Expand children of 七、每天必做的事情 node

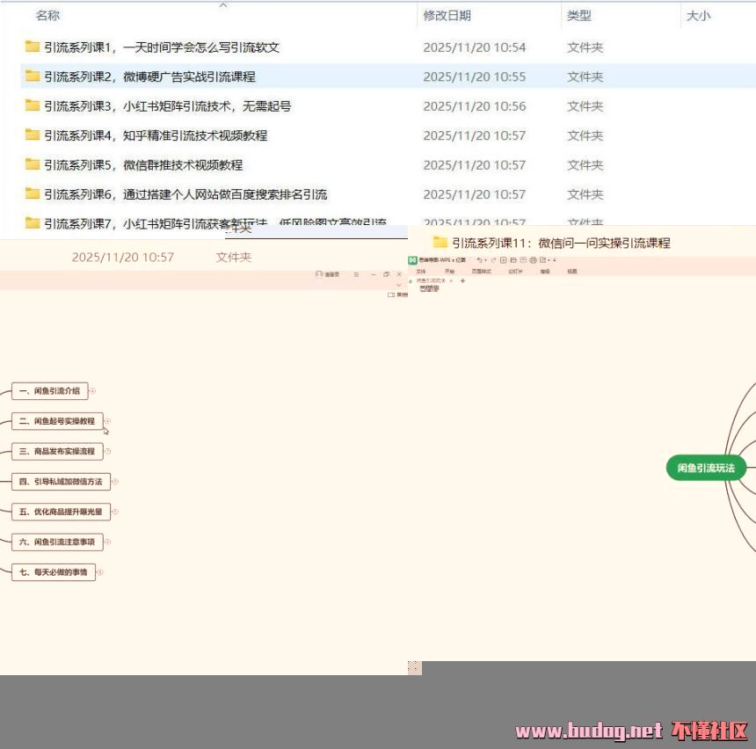(x=100, y=572)
